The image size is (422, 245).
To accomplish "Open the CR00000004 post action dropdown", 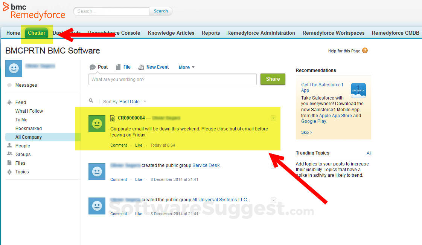I will pos(273,118).
